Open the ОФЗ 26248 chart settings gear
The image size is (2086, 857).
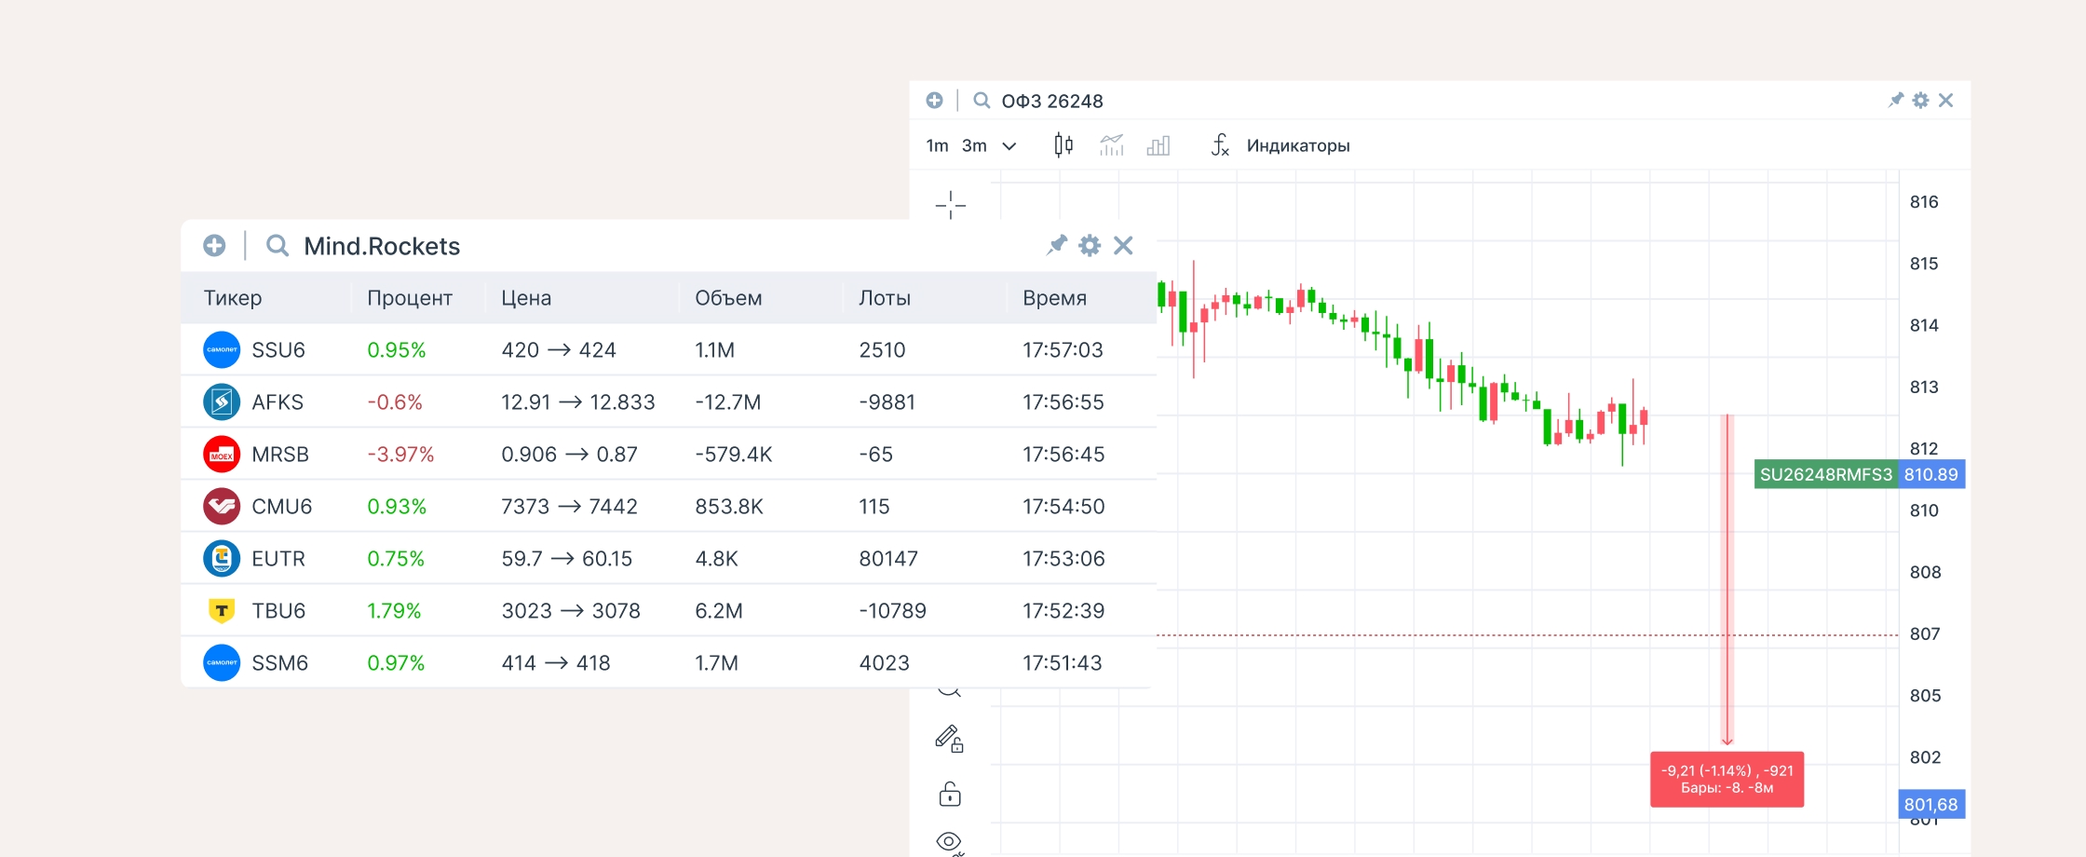point(1920,100)
